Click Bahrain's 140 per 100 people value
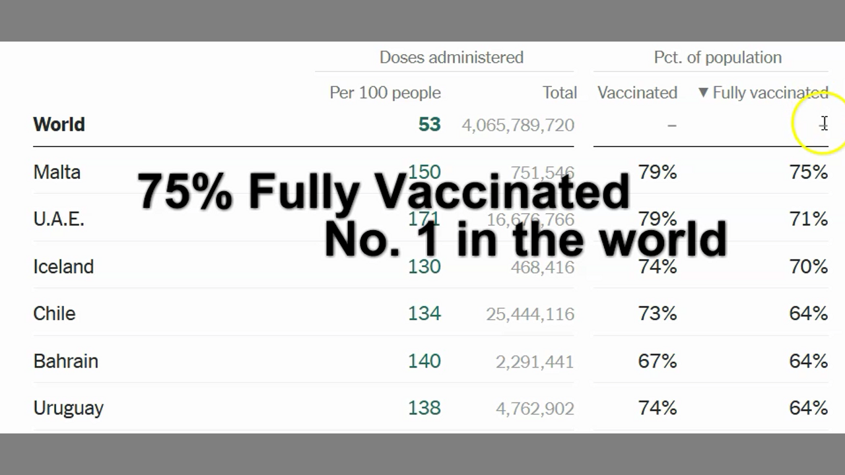The image size is (845, 475). click(424, 361)
